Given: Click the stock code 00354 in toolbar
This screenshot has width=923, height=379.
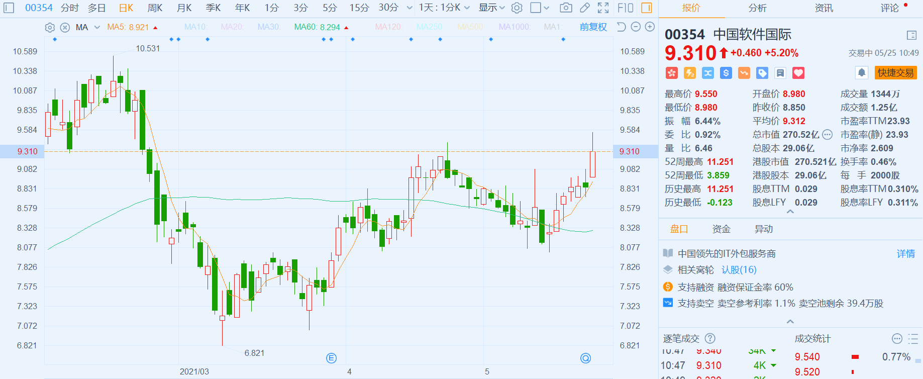Looking at the screenshot, I should [x=39, y=8].
